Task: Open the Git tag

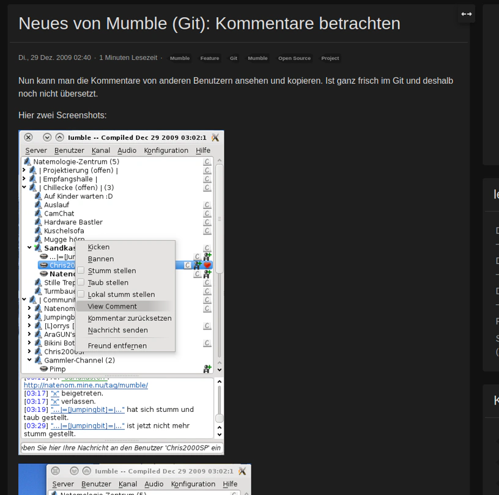Action: tap(234, 58)
